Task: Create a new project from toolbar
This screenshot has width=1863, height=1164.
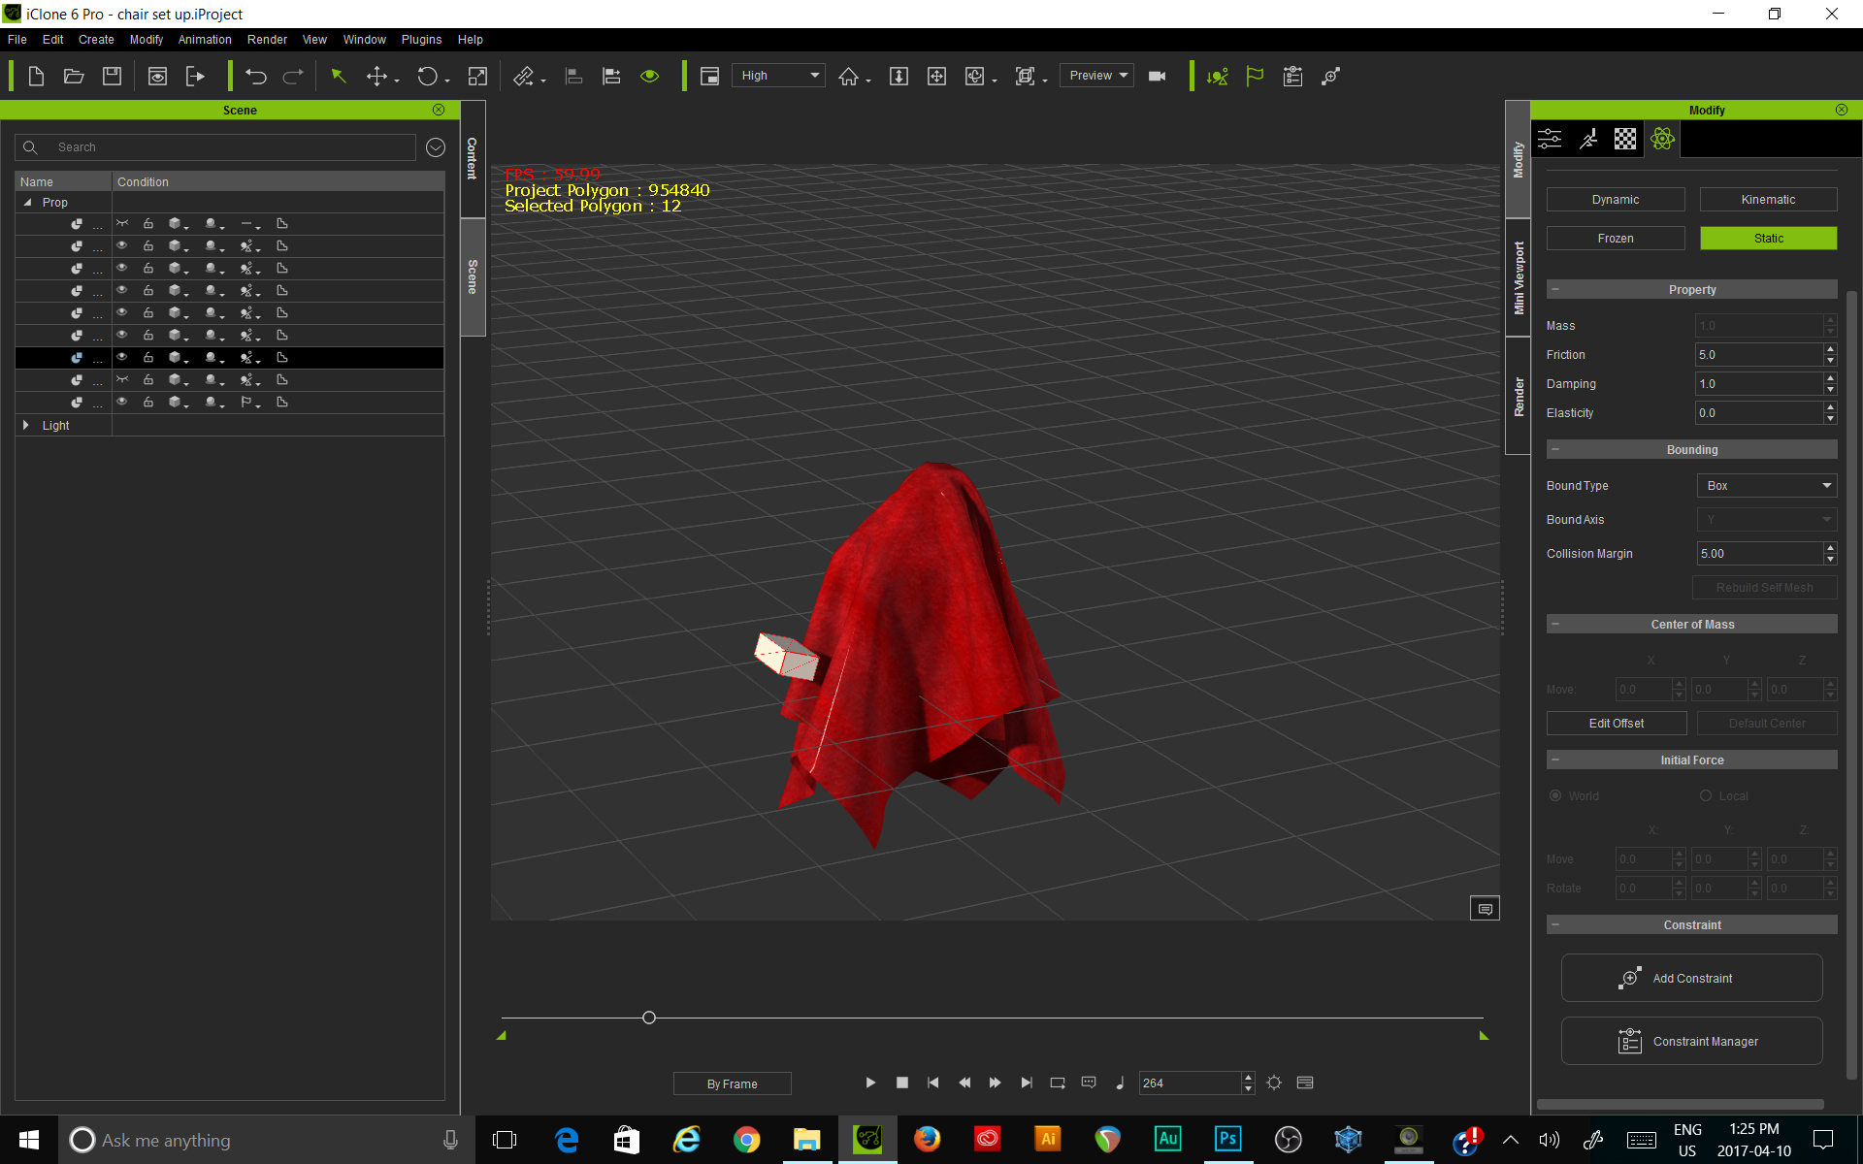Action: click(x=36, y=76)
